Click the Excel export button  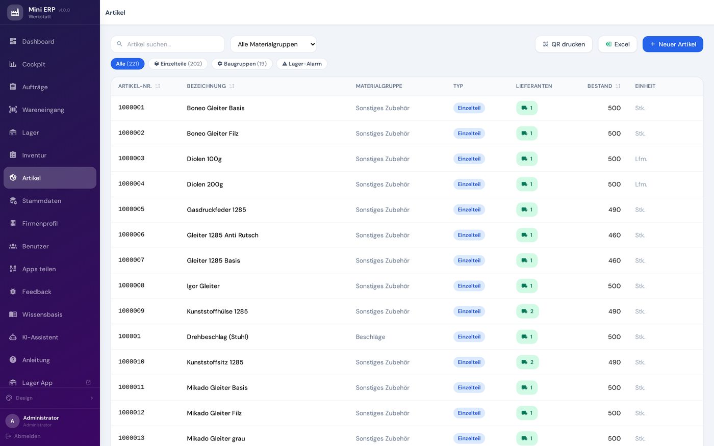618,44
